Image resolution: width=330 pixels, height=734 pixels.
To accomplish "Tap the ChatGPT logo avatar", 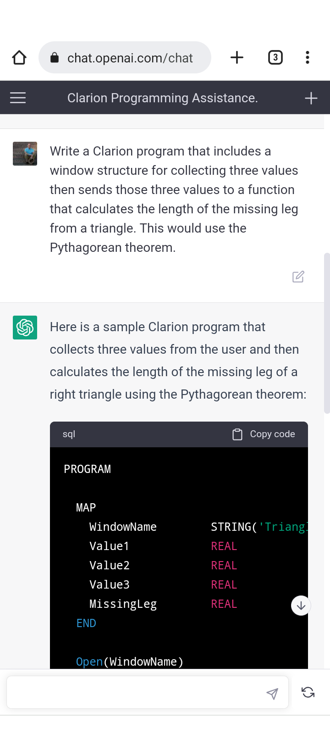I will (x=25, y=328).
